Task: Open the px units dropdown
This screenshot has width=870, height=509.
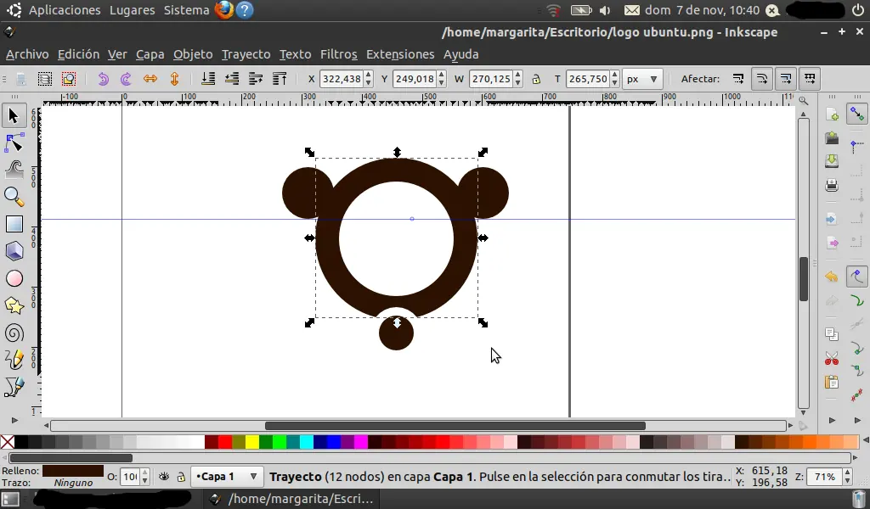Action: tap(642, 79)
